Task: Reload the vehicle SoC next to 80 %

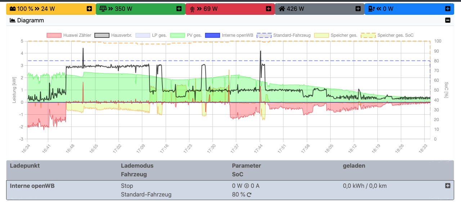Action: (249, 195)
